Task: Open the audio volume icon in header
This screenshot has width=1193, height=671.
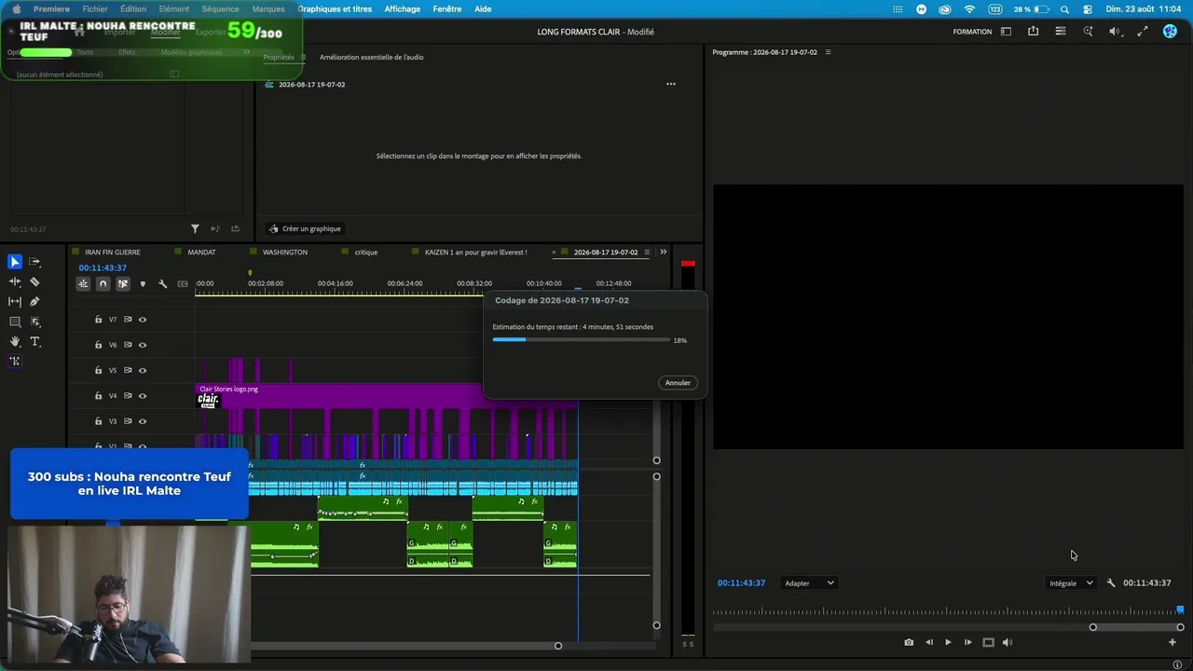Action: point(1115,32)
